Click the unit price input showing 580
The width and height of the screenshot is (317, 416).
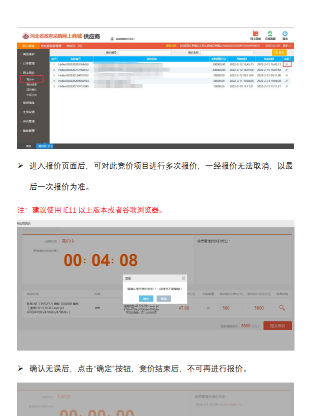(231, 308)
